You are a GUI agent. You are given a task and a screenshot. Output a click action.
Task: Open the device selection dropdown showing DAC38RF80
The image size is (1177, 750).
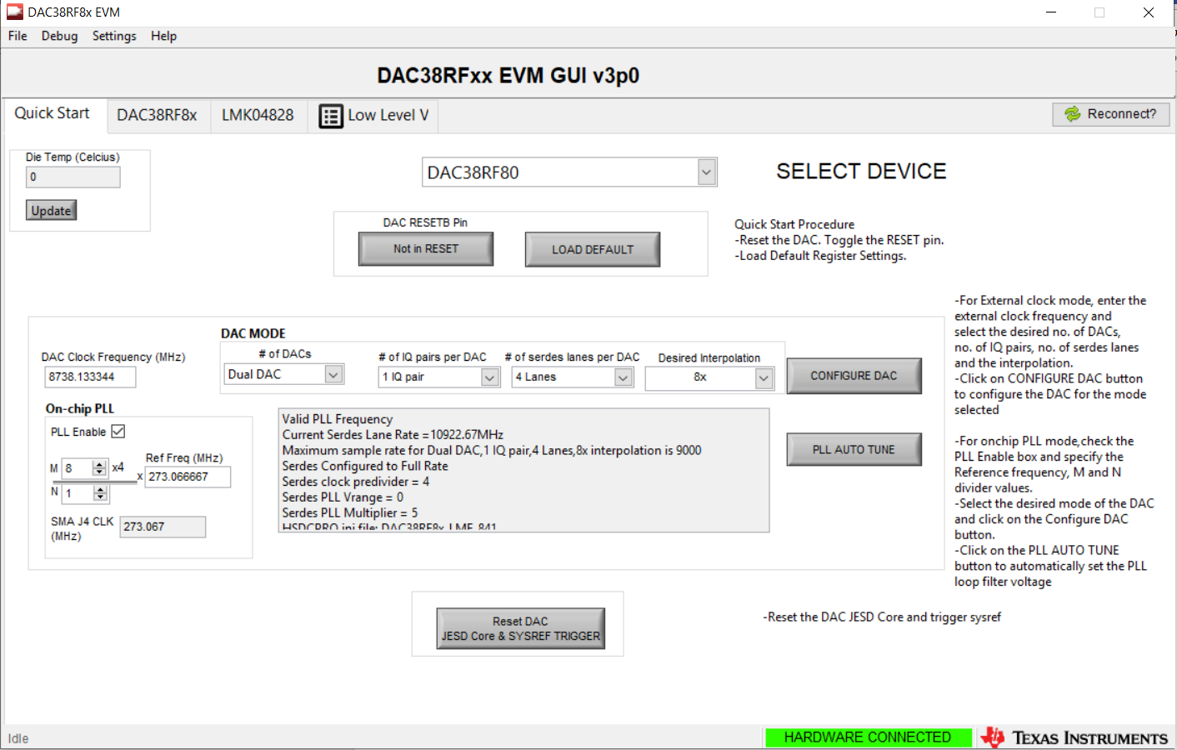tap(707, 172)
